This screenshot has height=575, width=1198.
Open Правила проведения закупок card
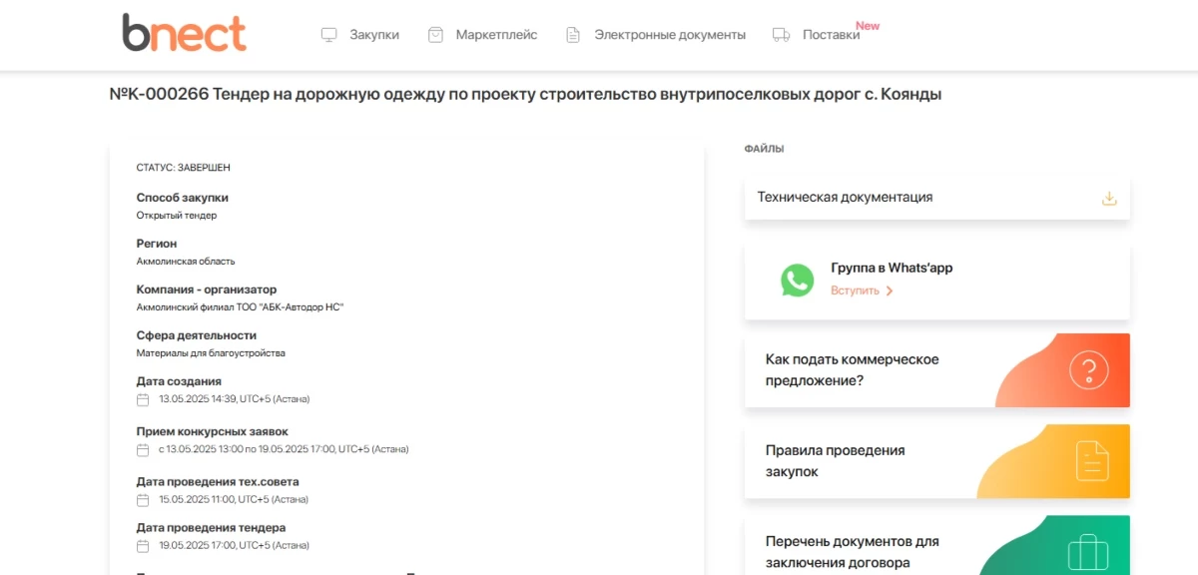(x=835, y=461)
